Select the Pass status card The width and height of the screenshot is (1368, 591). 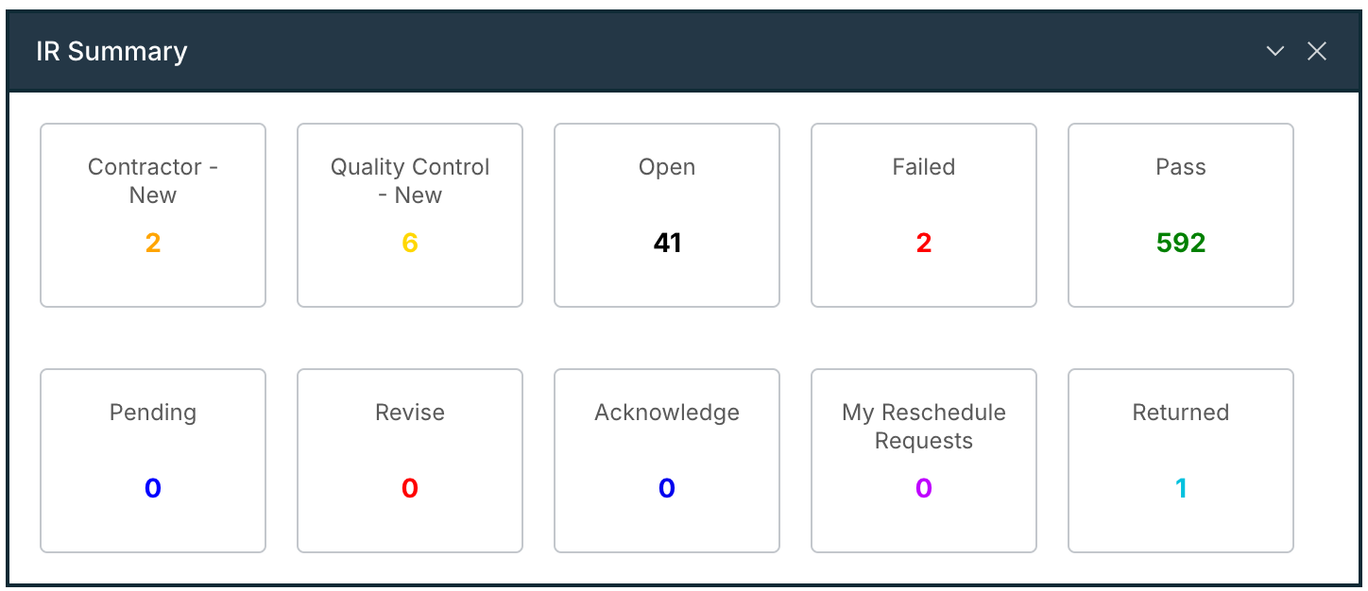[1181, 215]
